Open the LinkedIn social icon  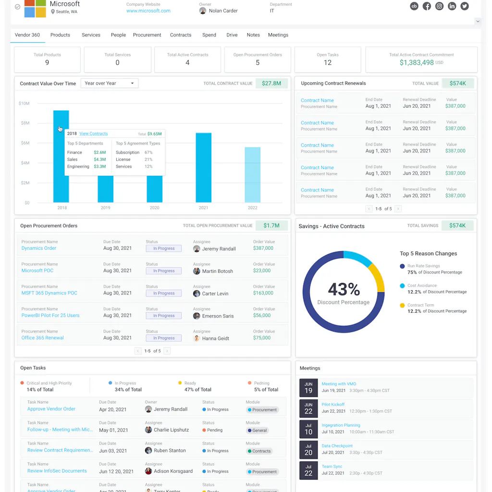(452, 6)
